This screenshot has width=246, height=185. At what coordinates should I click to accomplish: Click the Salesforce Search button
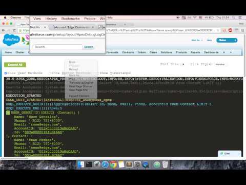point(89,47)
